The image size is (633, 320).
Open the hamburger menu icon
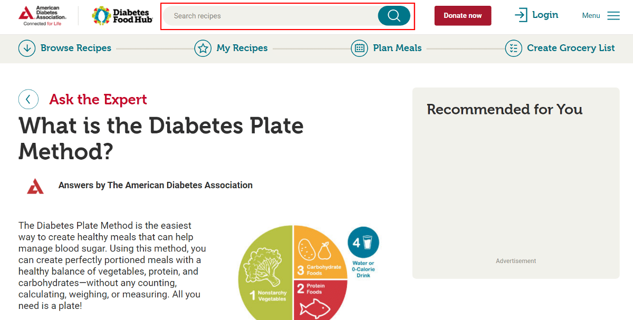[613, 16]
